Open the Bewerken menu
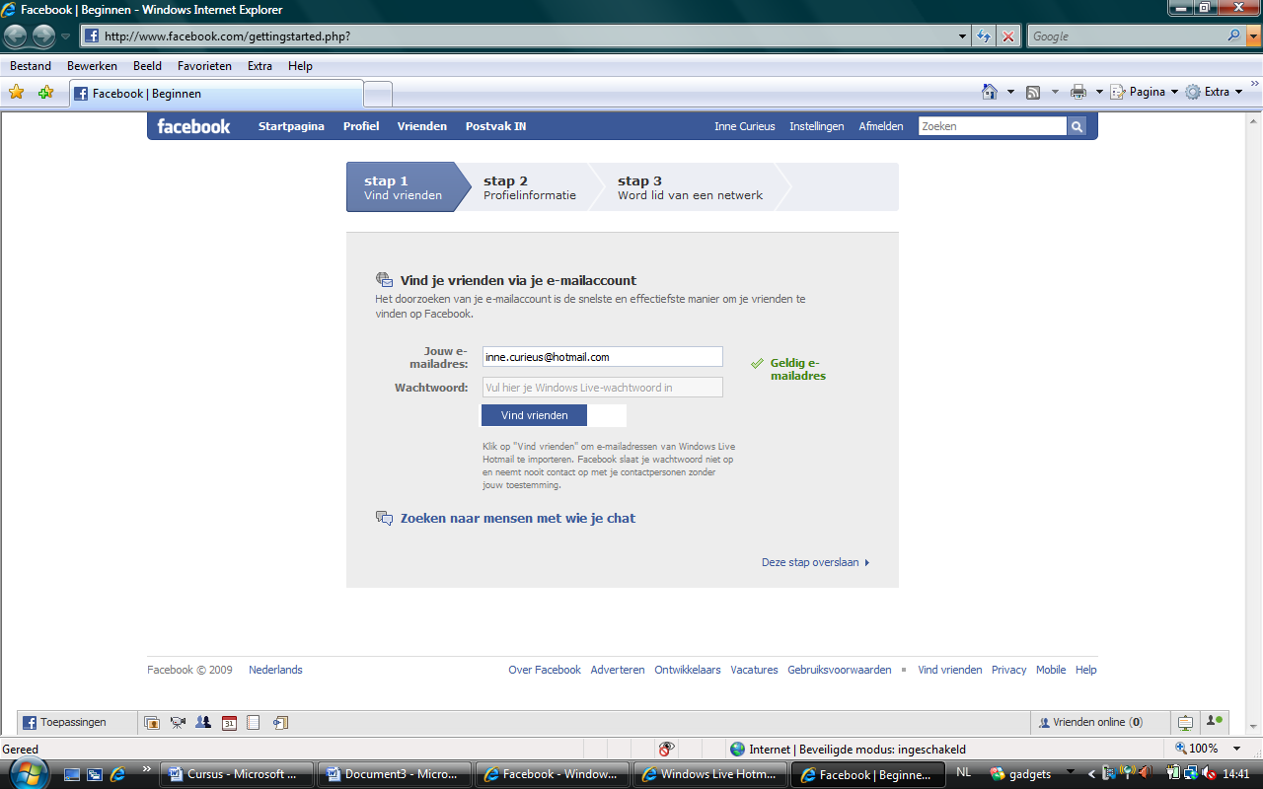 pyautogui.click(x=92, y=66)
